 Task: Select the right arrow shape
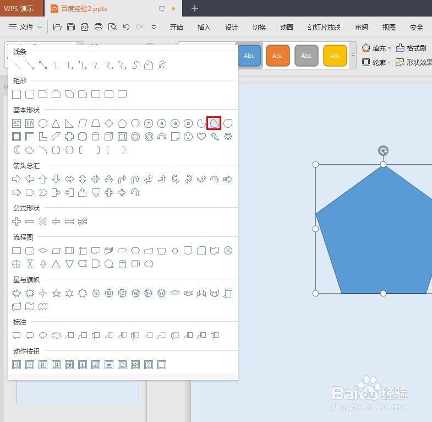pyautogui.click(x=17, y=179)
